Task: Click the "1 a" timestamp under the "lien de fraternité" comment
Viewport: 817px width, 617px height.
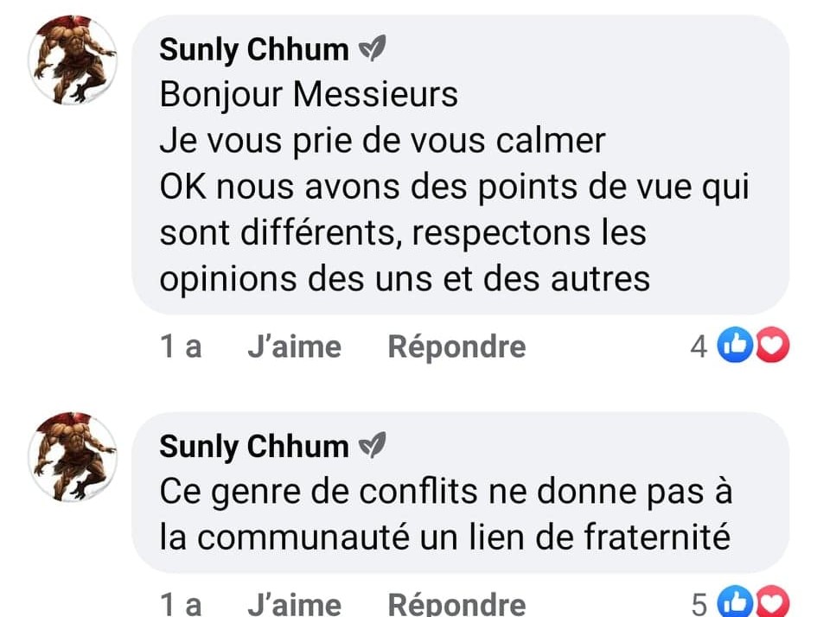Action: point(181,604)
